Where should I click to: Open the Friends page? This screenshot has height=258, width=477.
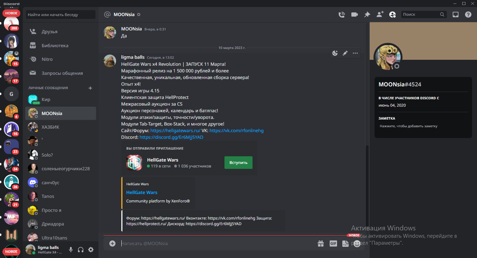click(x=61, y=31)
